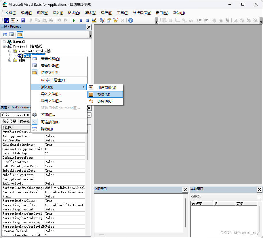Select 用户窗体(U) in the insert submenu
Image resolution: width=263 pixels, height=238 pixels.
pyautogui.click(x=105, y=87)
